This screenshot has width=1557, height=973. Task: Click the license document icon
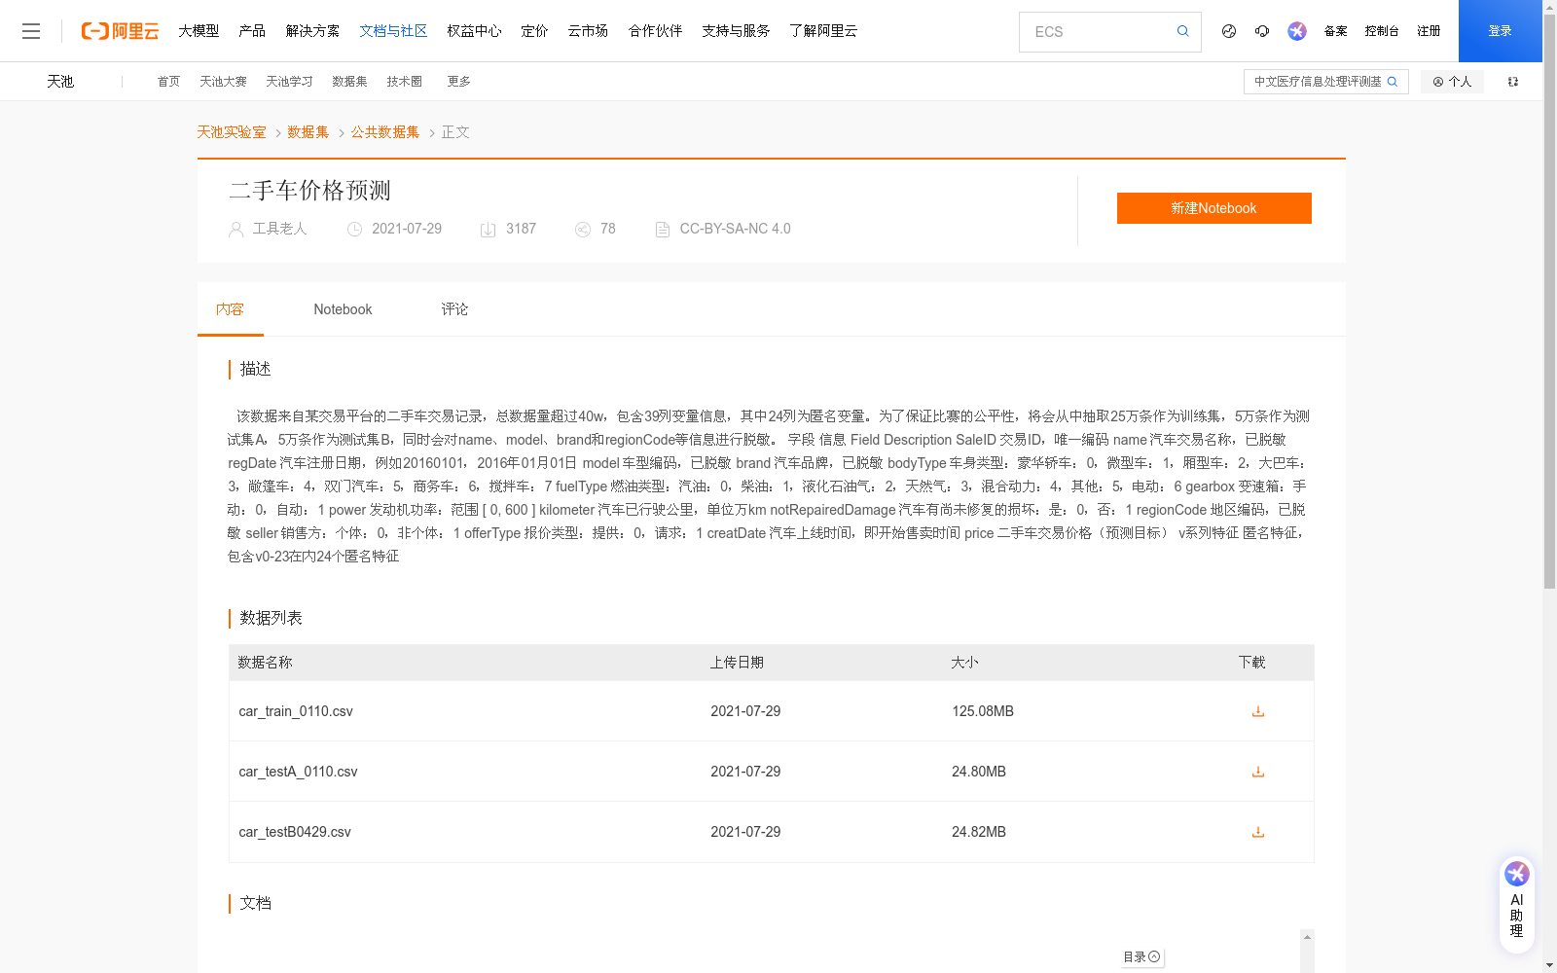click(663, 230)
